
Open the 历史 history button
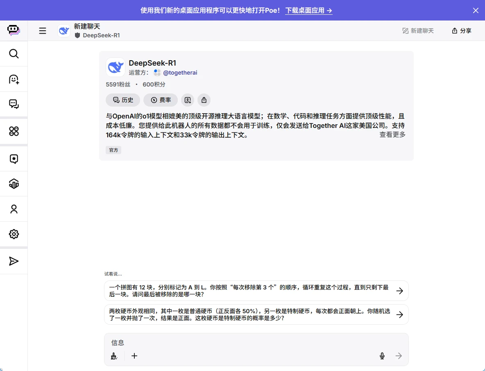pos(123,100)
